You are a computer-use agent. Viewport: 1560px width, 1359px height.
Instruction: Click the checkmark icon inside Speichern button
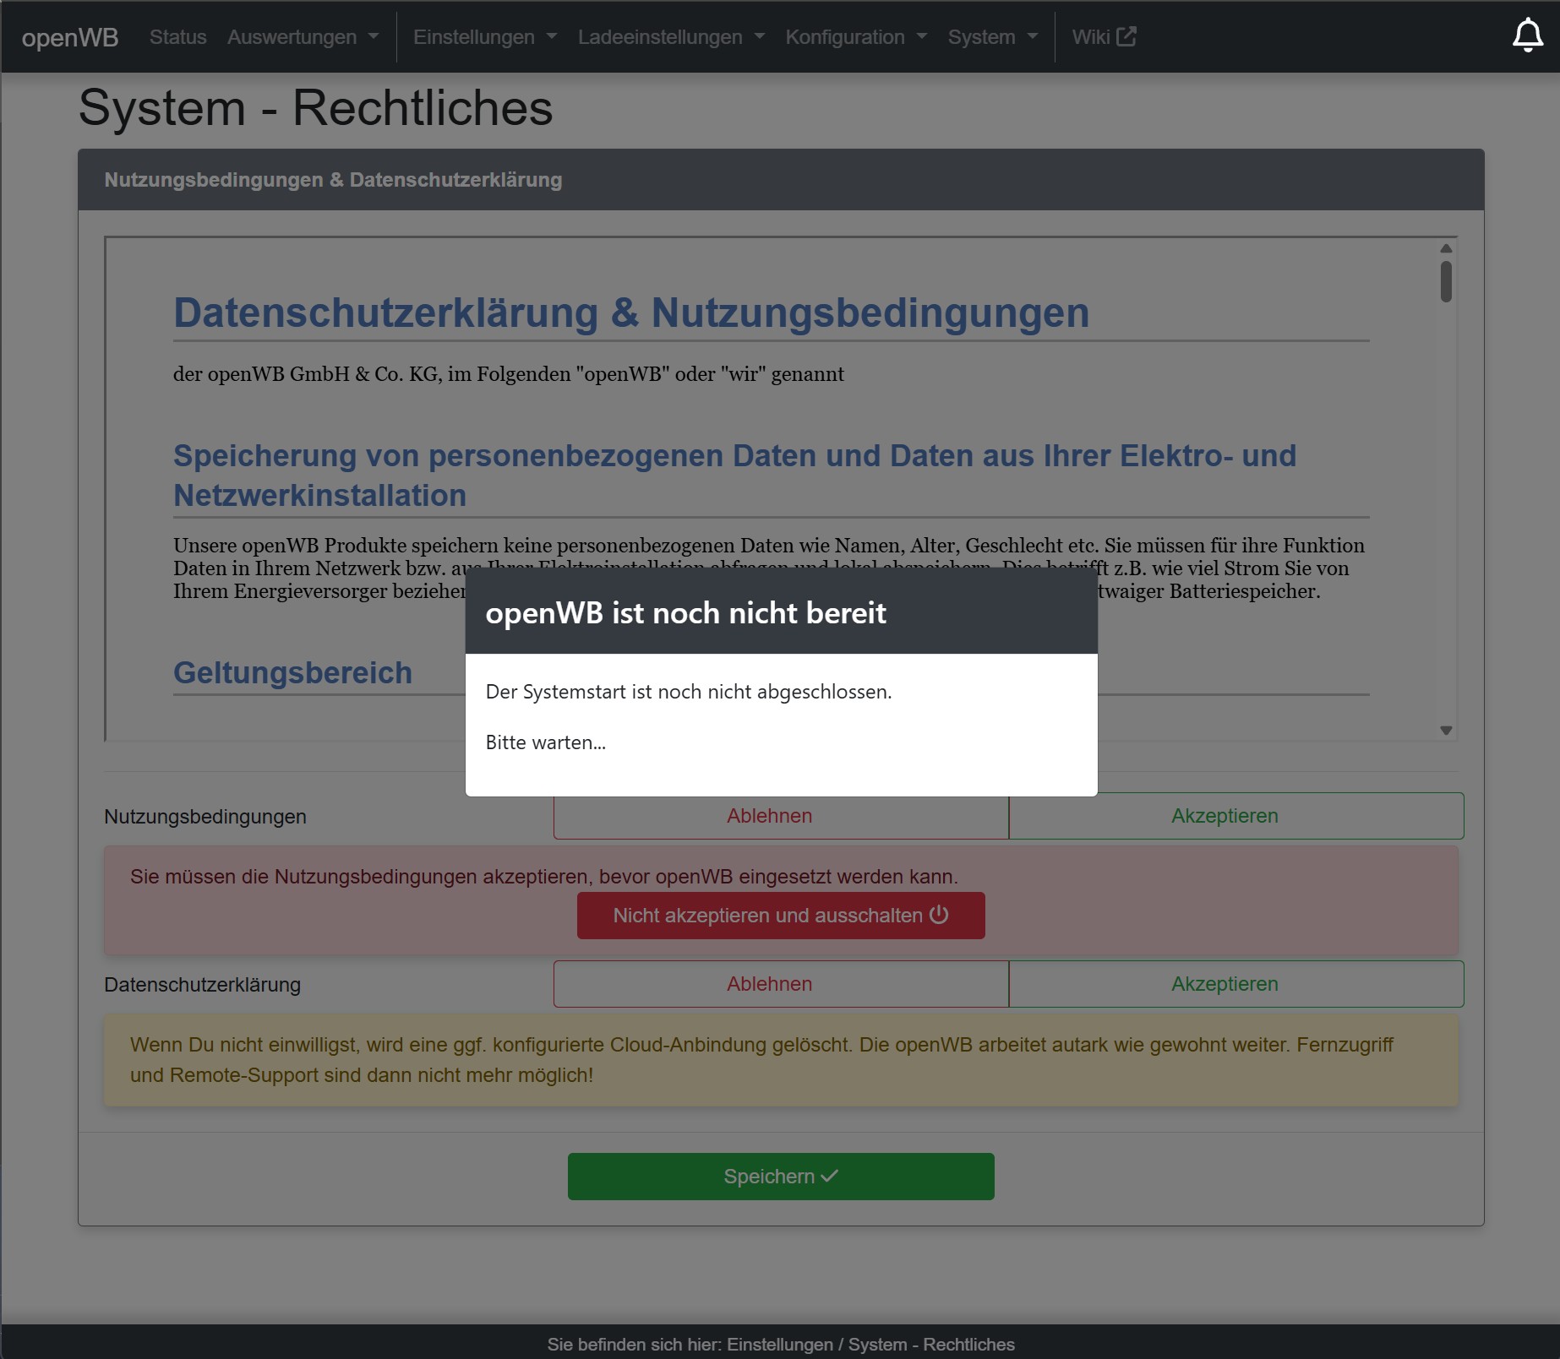(828, 1176)
